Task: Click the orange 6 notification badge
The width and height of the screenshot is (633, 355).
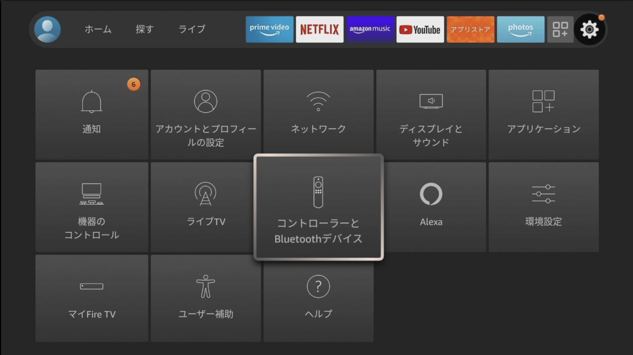Action: 133,84
